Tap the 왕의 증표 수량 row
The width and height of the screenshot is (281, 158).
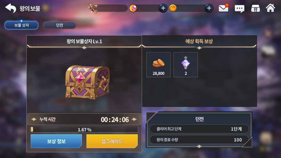199,140
